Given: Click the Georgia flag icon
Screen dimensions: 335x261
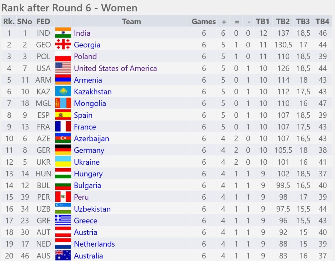Looking at the screenshot, I should tap(63, 45).
